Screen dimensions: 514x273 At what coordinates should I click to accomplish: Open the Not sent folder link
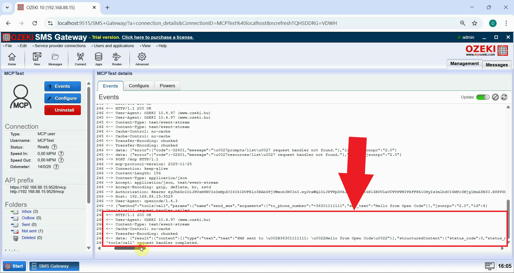pos(29,231)
